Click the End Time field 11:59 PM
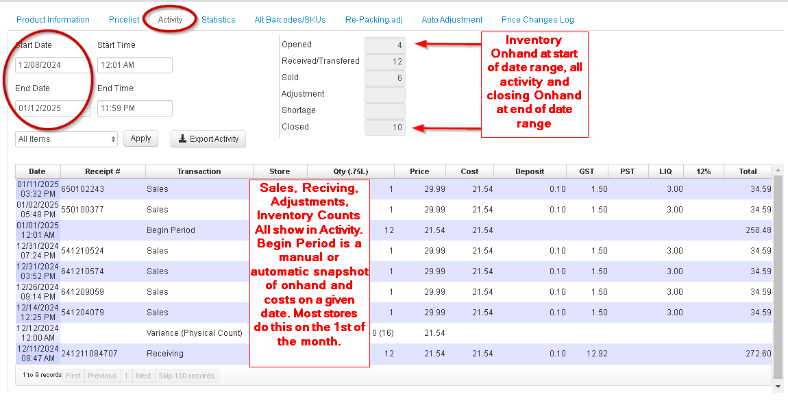This screenshot has height=414, width=788. 135,108
